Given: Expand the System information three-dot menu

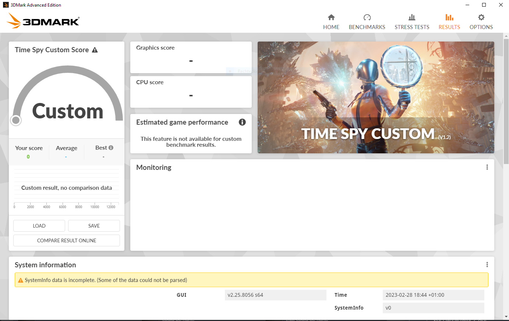Looking at the screenshot, I should (x=487, y=265).
